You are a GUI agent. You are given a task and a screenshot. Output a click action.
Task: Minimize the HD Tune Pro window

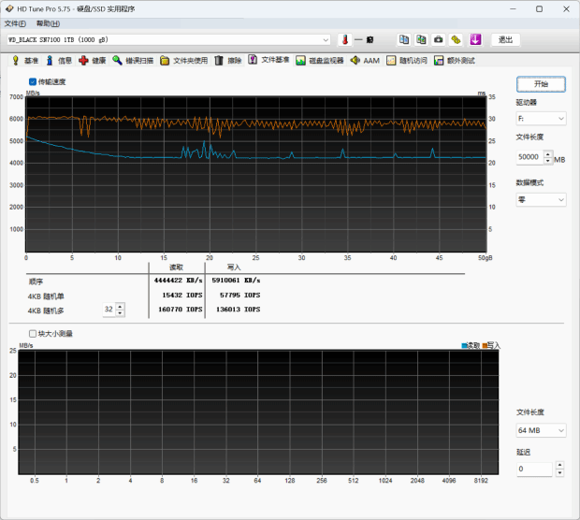point(513,8)
